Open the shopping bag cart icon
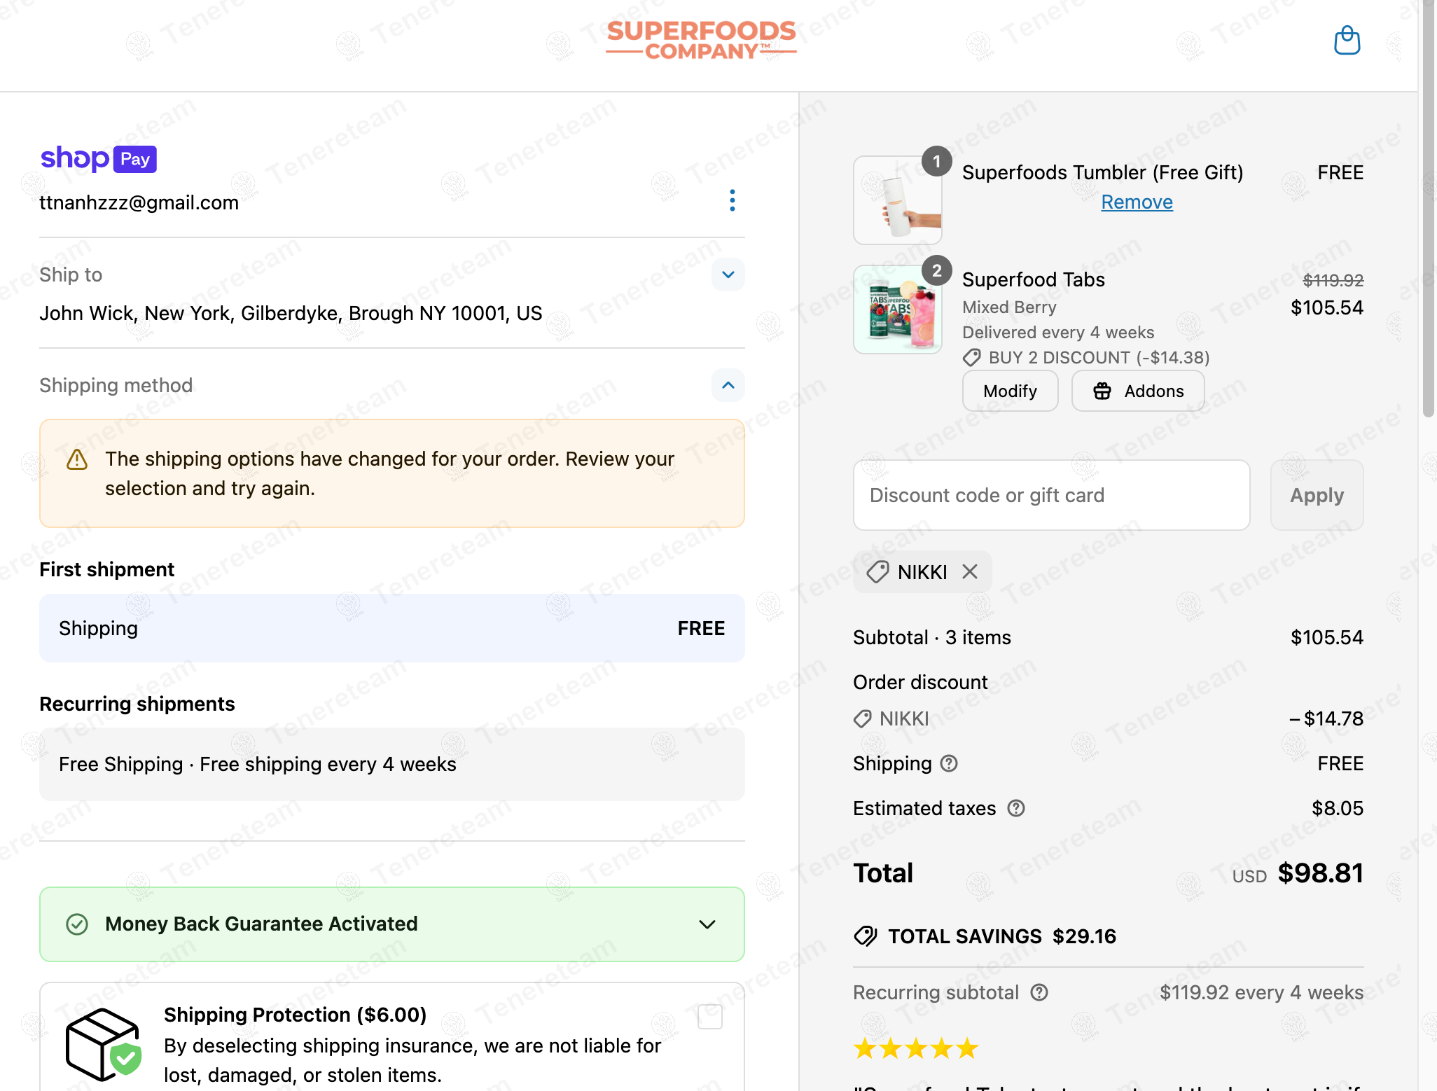The height and width of the screenshot is (1091, 1437). pyautogui.click(x=1347, y=40)
